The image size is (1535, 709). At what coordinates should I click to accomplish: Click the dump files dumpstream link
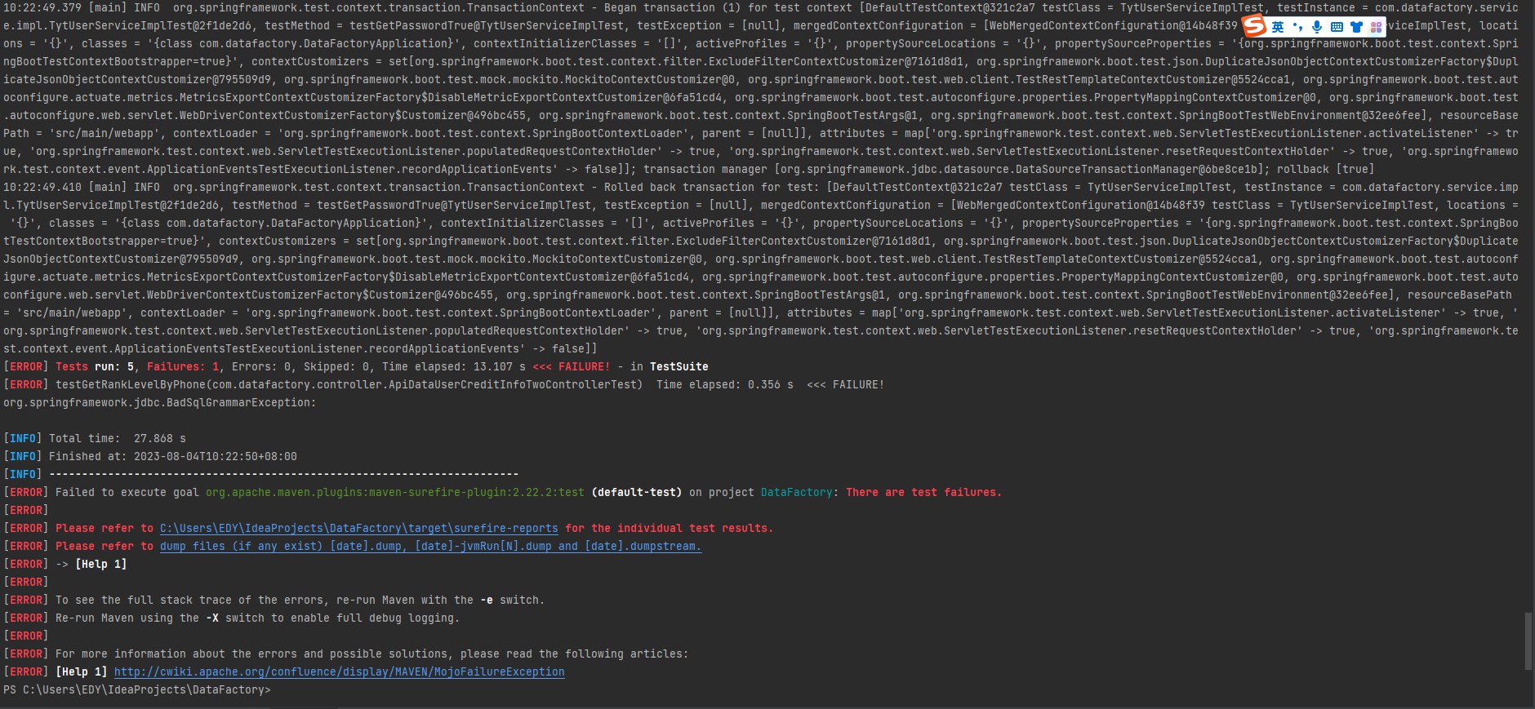[x=431, y=546]
